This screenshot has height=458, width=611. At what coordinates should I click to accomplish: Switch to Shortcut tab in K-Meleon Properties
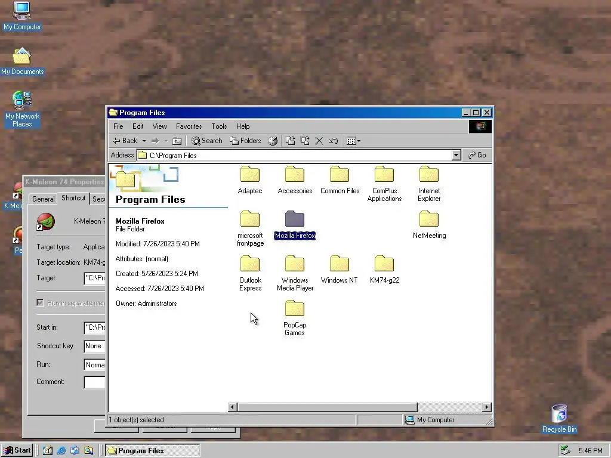(73, 198)
